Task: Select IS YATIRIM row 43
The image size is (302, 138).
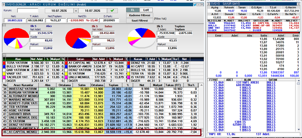Action: (x=101, y=121)
